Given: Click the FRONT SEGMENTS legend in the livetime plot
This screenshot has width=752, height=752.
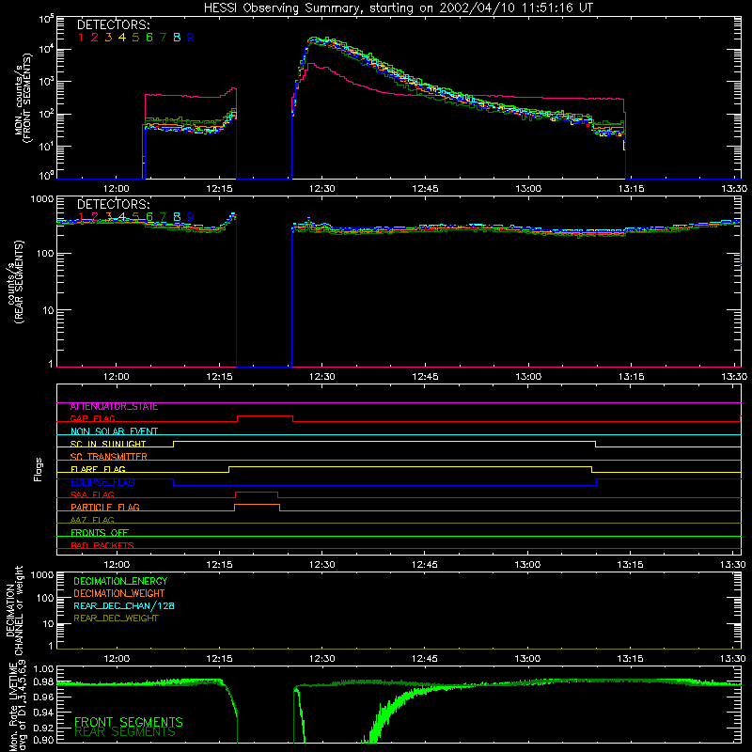Looking at the screenshot, I should coord(129,722).
